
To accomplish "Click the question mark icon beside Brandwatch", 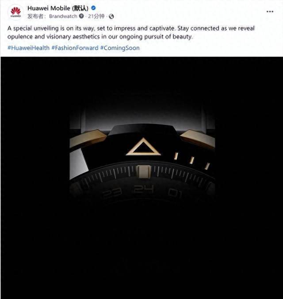I will pyautogui.click(x=81, y=16).
